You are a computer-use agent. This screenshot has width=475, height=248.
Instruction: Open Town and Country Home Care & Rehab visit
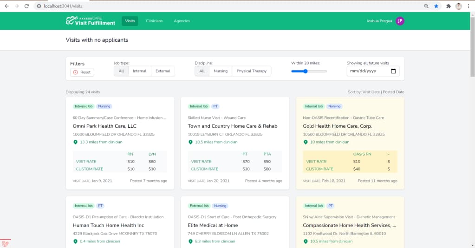[233, 126]
